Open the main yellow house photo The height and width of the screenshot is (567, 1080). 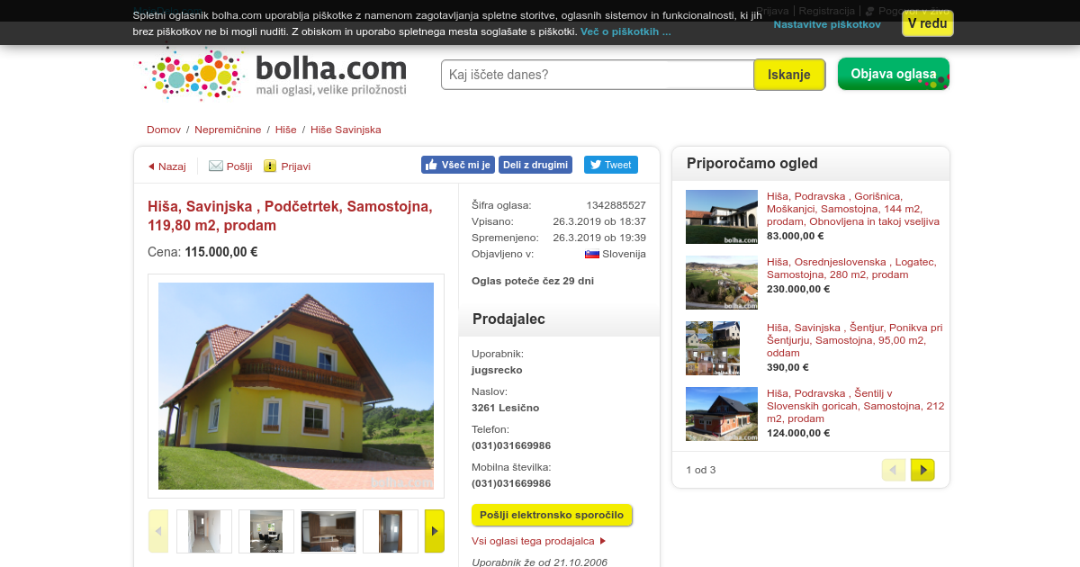tap(296, 386)
